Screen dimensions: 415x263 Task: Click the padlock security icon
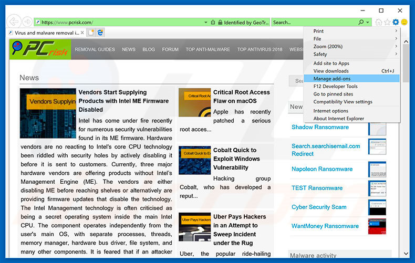pos(220,23)
